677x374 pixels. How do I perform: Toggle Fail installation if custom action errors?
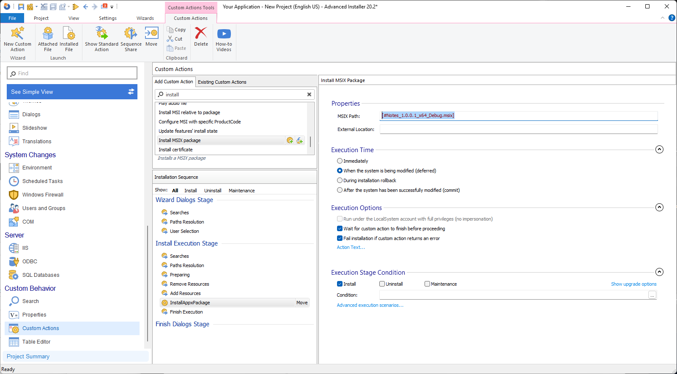click(340, 238)
